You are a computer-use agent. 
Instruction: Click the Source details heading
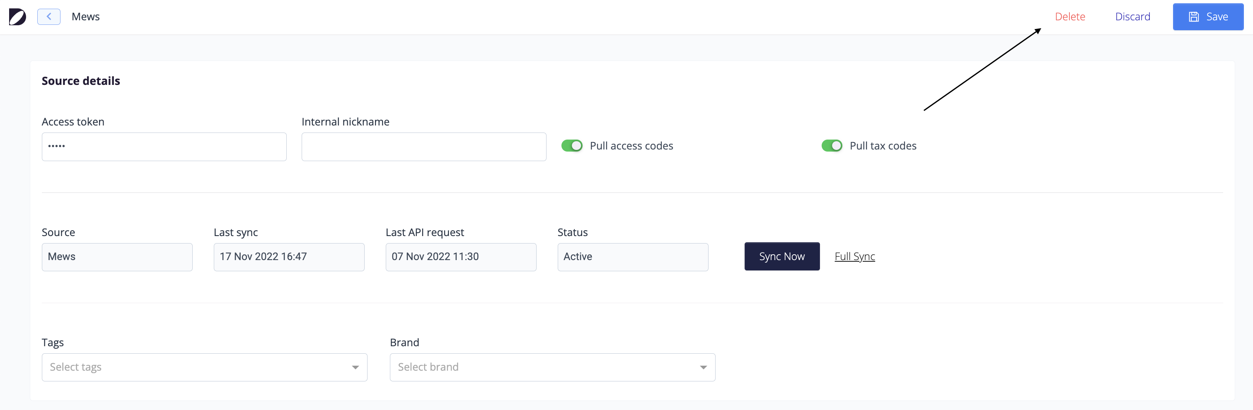click(x=81, y=81)
